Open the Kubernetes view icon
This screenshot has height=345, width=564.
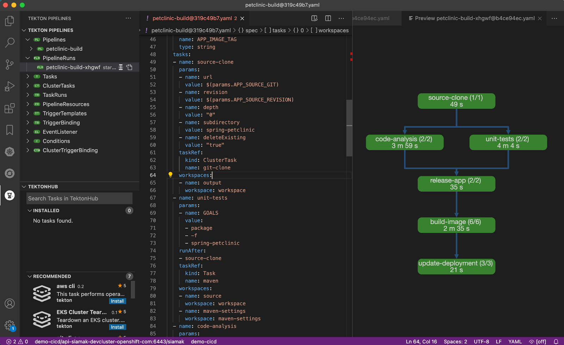pos(10,152)
